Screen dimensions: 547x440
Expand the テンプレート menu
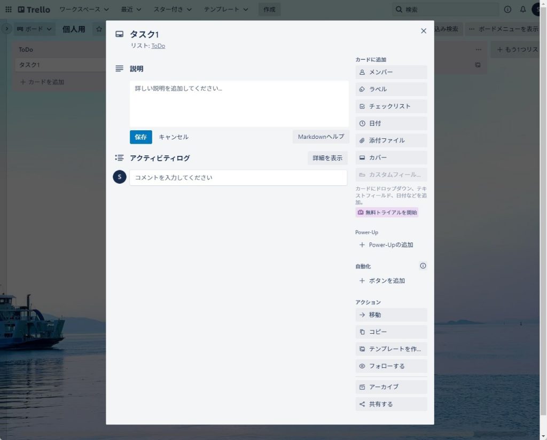click(x=226, y=10)
